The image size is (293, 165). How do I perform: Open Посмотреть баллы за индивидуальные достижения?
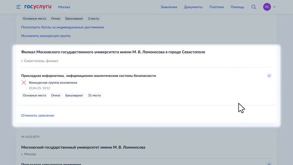pos(62,27)
